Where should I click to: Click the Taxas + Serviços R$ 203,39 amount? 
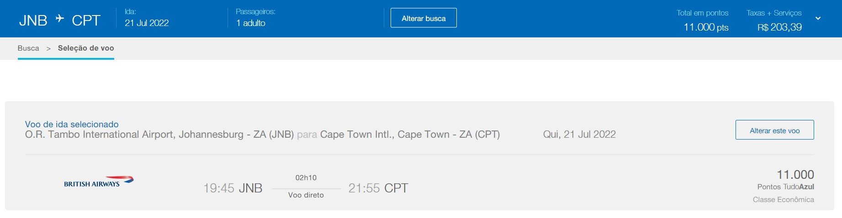point(779,27)
